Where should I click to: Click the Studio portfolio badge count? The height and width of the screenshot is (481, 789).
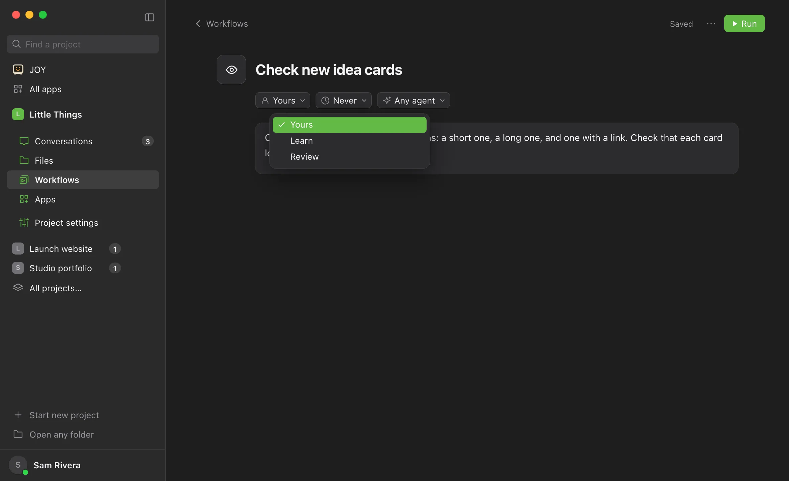[x=115, y=268]
